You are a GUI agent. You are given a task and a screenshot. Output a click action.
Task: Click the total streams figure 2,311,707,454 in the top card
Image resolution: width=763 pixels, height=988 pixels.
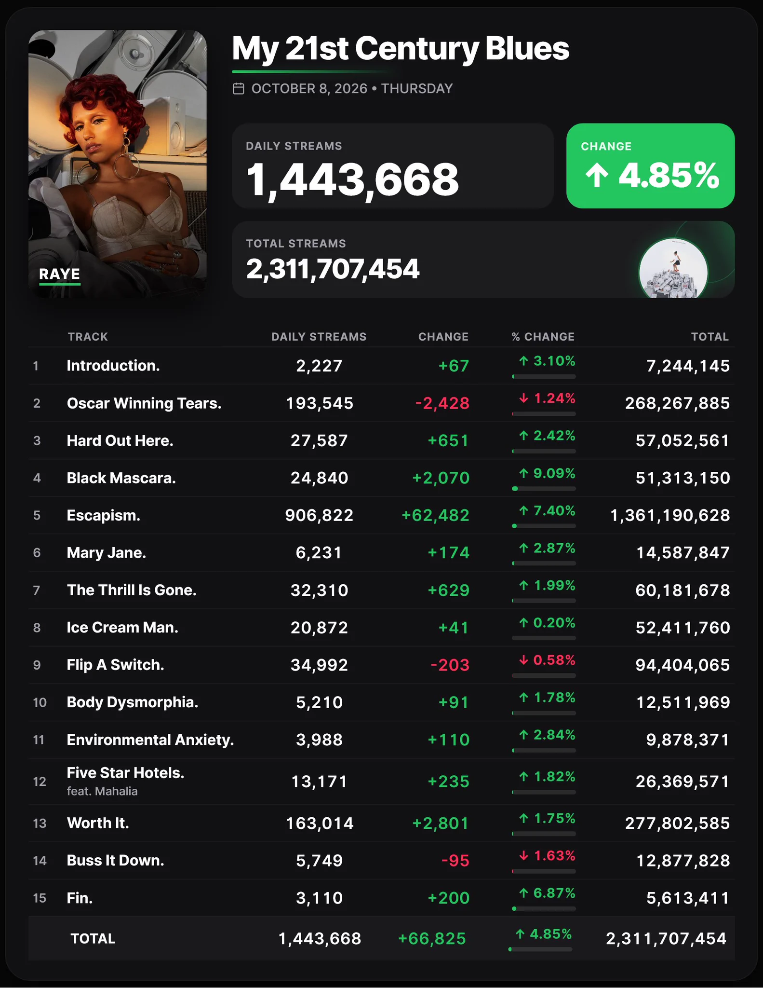[333, 269]
